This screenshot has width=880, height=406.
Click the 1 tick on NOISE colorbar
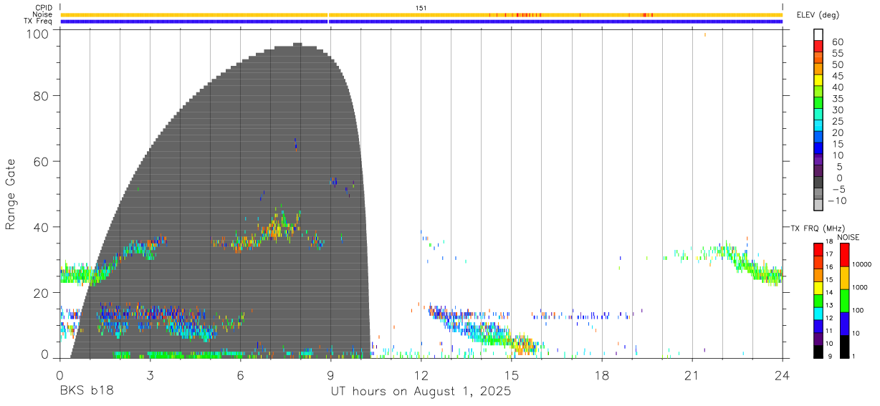coord(855,356)
